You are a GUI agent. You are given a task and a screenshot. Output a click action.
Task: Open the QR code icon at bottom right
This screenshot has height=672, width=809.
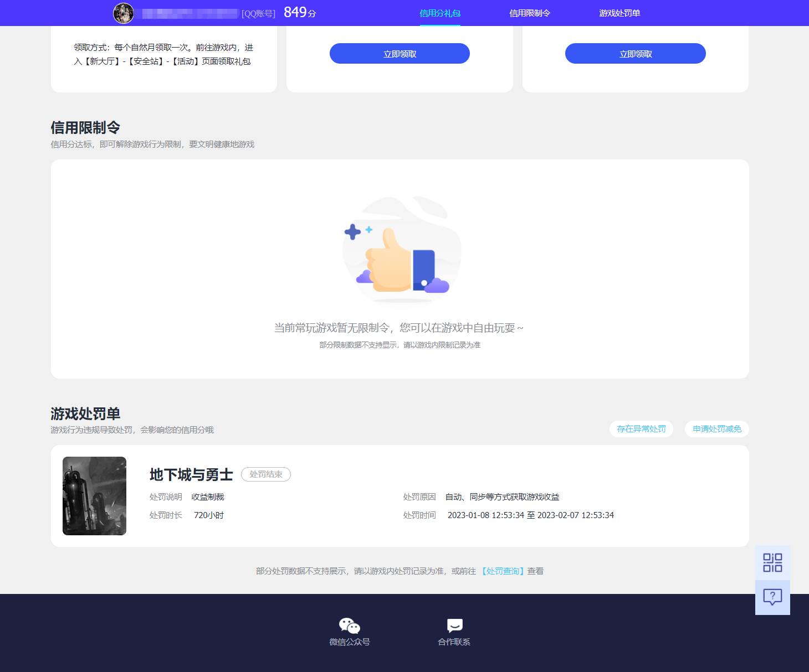point(772,562)
